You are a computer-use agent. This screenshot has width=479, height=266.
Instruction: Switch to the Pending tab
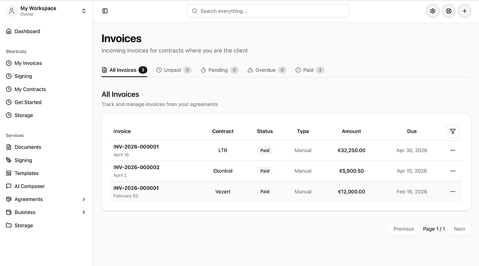click(x=220, y=70)
